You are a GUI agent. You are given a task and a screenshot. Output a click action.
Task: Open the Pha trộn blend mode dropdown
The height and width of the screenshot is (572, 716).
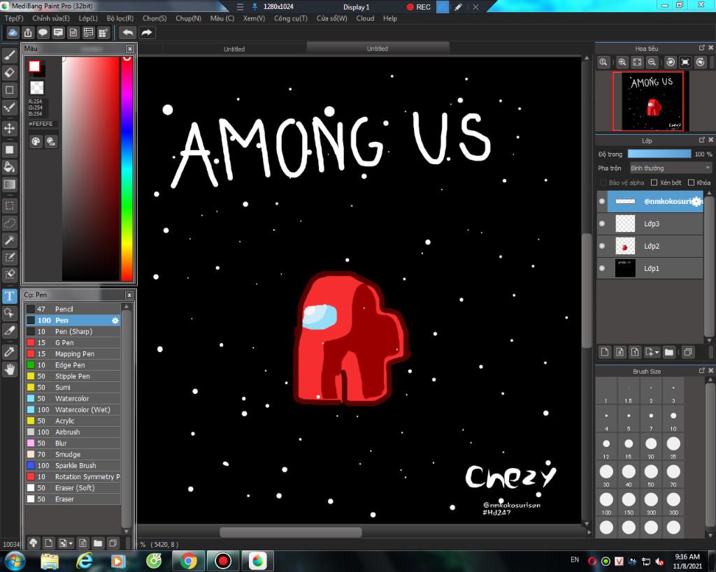[671, 168]
